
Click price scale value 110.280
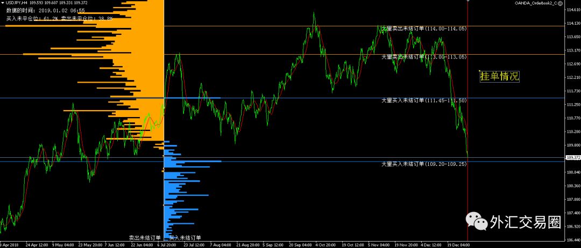(x=573, y=132)
